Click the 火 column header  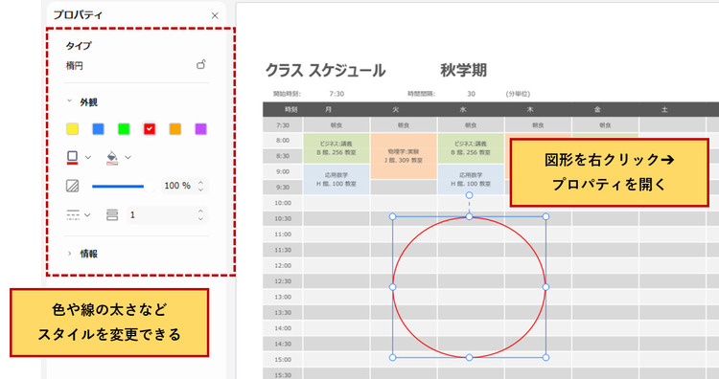[395, 109]
